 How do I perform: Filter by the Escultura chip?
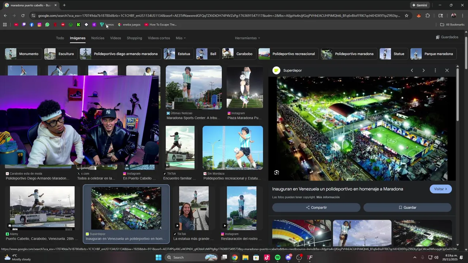click(x=60, y=54)
